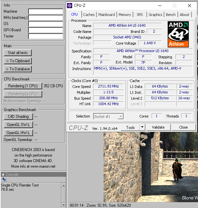Click the '00:01:14' render time status
Screen dimensions: 198x208
pos(76,205)
